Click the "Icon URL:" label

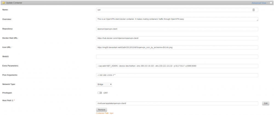point(7,47)
